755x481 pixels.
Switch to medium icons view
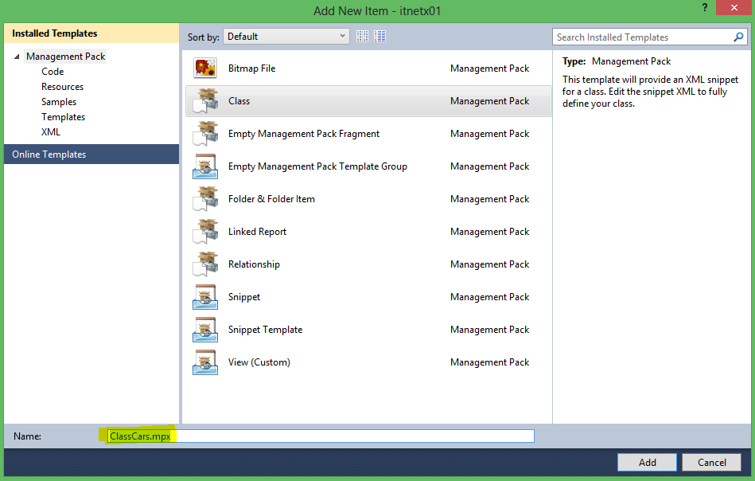(x=380, y=37)
